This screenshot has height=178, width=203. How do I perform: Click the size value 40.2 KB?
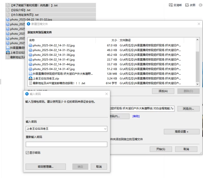coord(112,55)
